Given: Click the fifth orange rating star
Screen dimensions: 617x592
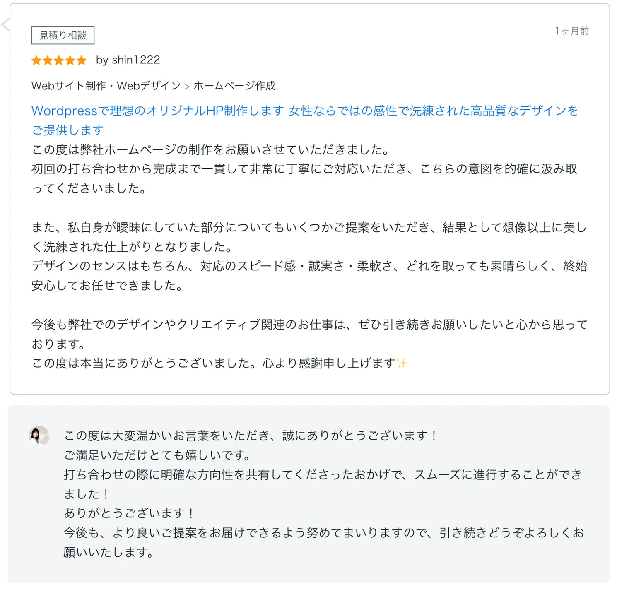Looking at the screenshot, I should (x=81, y=60).
